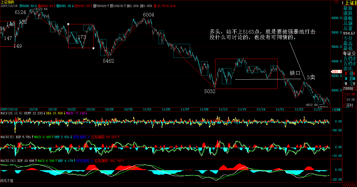Click the 6124 high point label

(x=20, y=12)
